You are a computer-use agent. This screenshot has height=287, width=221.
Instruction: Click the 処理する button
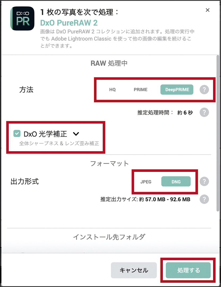(x=188, y=270)
